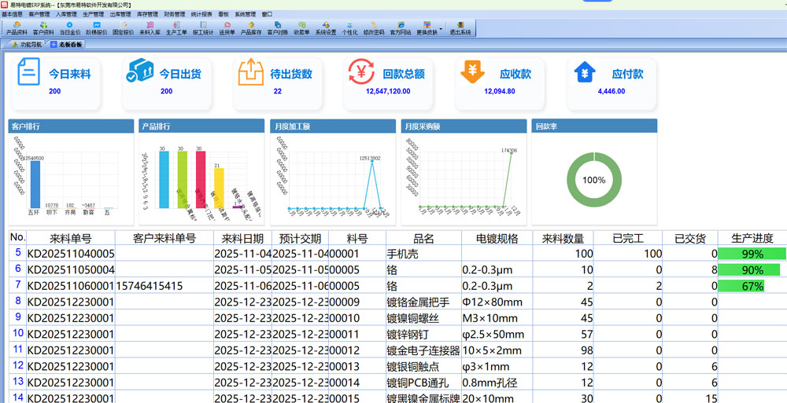Select the 生产工单 toolbar icon
Image resolution: width=787 pixels, height=403 pixels.
coord(176,28)
